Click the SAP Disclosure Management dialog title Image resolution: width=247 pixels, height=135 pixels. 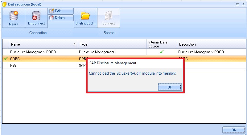pos(113,63)
